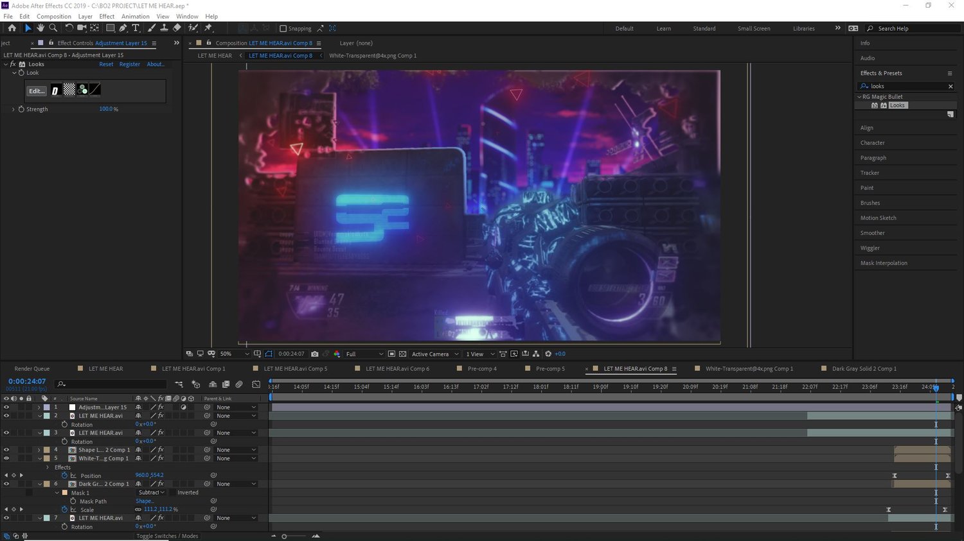
Task: Take a snapshot with camera icon
Action: coord(314,354)
